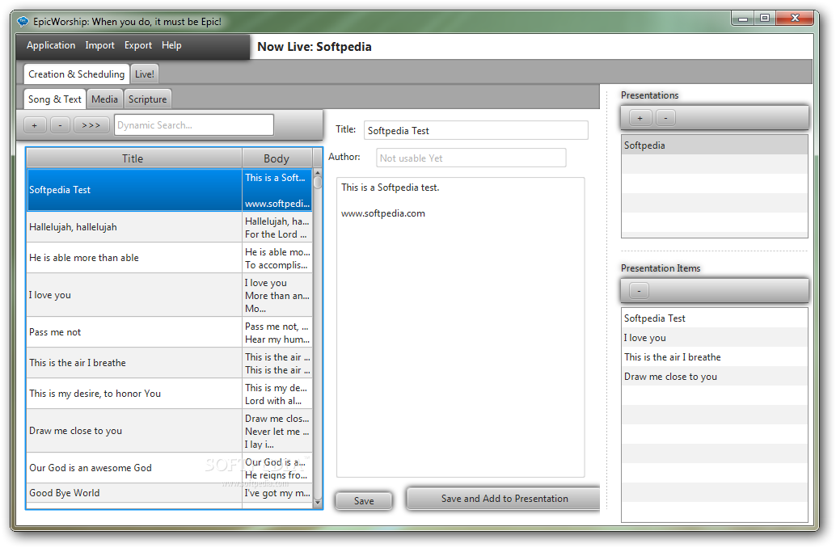Select the Song & Text tab
Image resolution: width=836 pixels, height=548 pixels.
[x=54, y=99]
